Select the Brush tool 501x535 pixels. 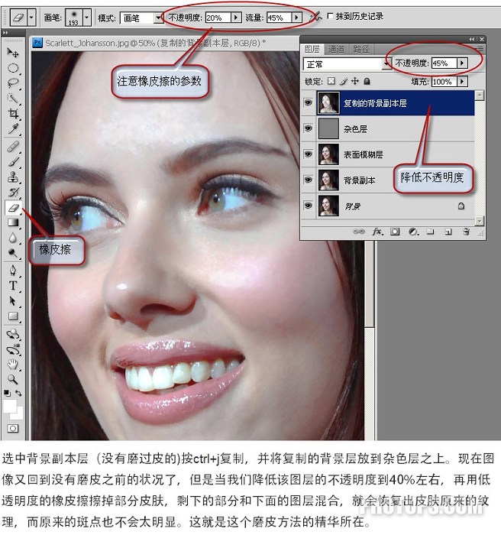[13, 162]
